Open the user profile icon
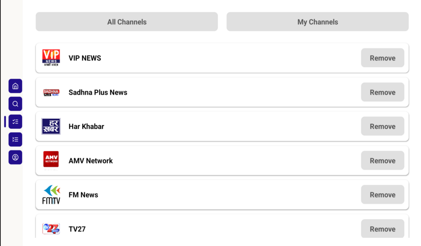The height and width of the screenshot is (246, 421). click(x=15, y=157)
